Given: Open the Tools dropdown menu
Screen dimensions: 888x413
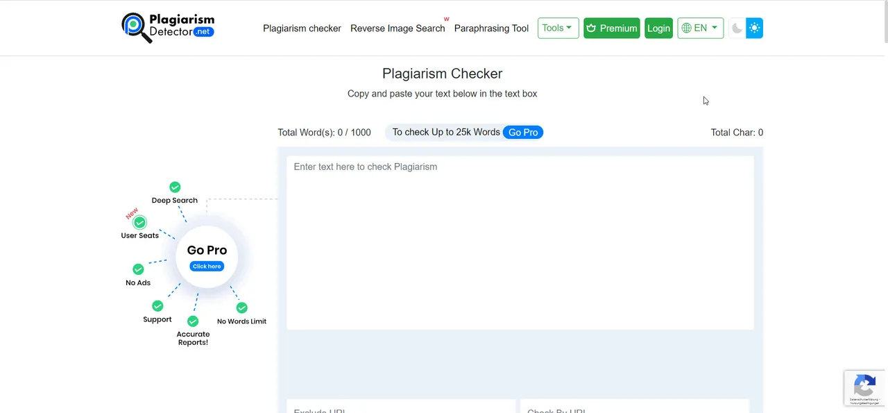Looking at the screenshot, I should 558,28.
